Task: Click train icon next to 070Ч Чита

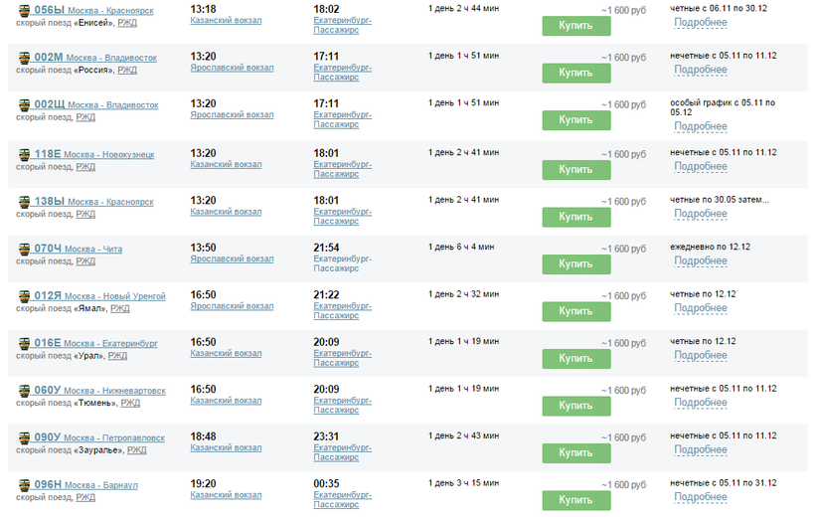Action: click(x=25, y=249)
